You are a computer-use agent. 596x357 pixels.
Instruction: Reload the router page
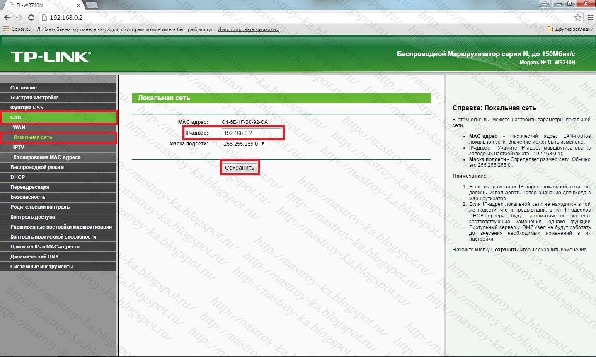(31, 18)
